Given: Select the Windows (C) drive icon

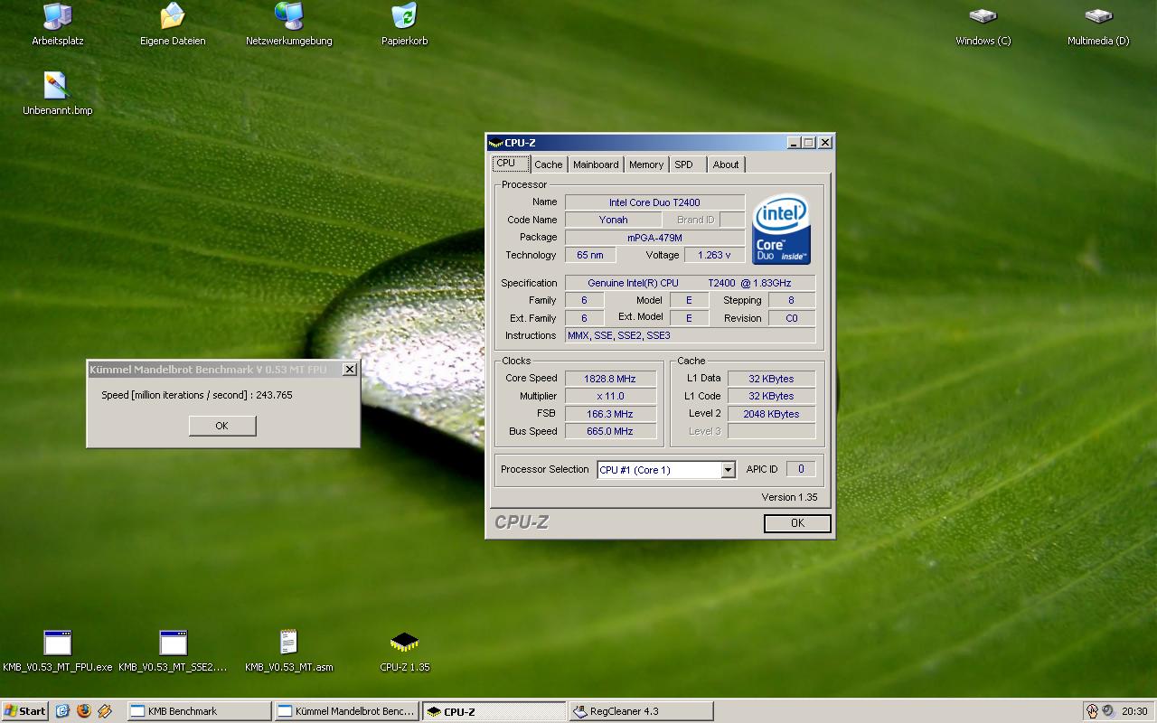Looking at the screenshot, I should 983,17.
